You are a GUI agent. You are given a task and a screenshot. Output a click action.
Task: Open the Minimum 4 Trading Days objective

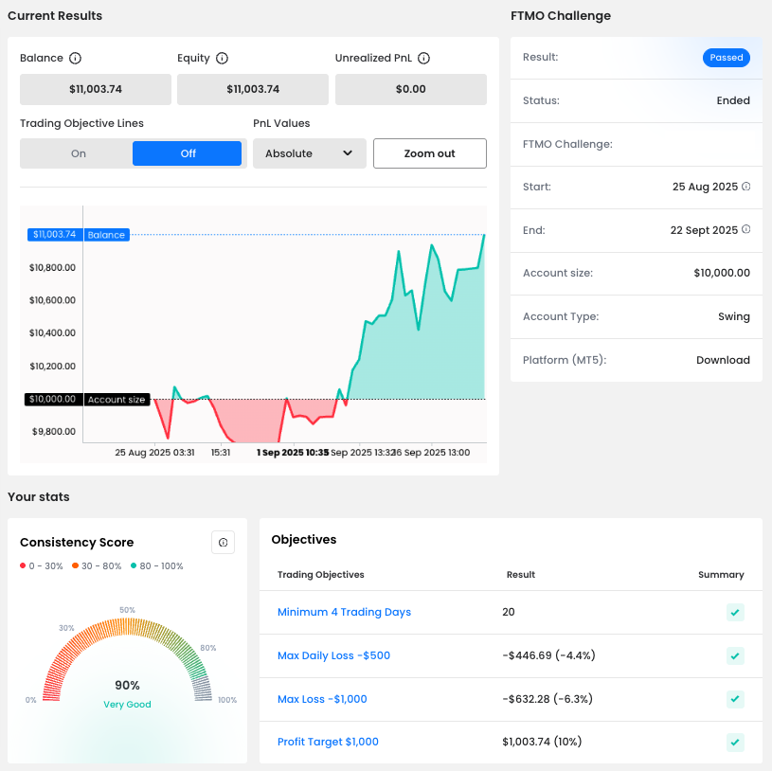[344, 612]
